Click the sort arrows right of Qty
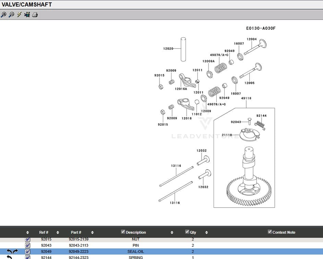 point(206,233)
